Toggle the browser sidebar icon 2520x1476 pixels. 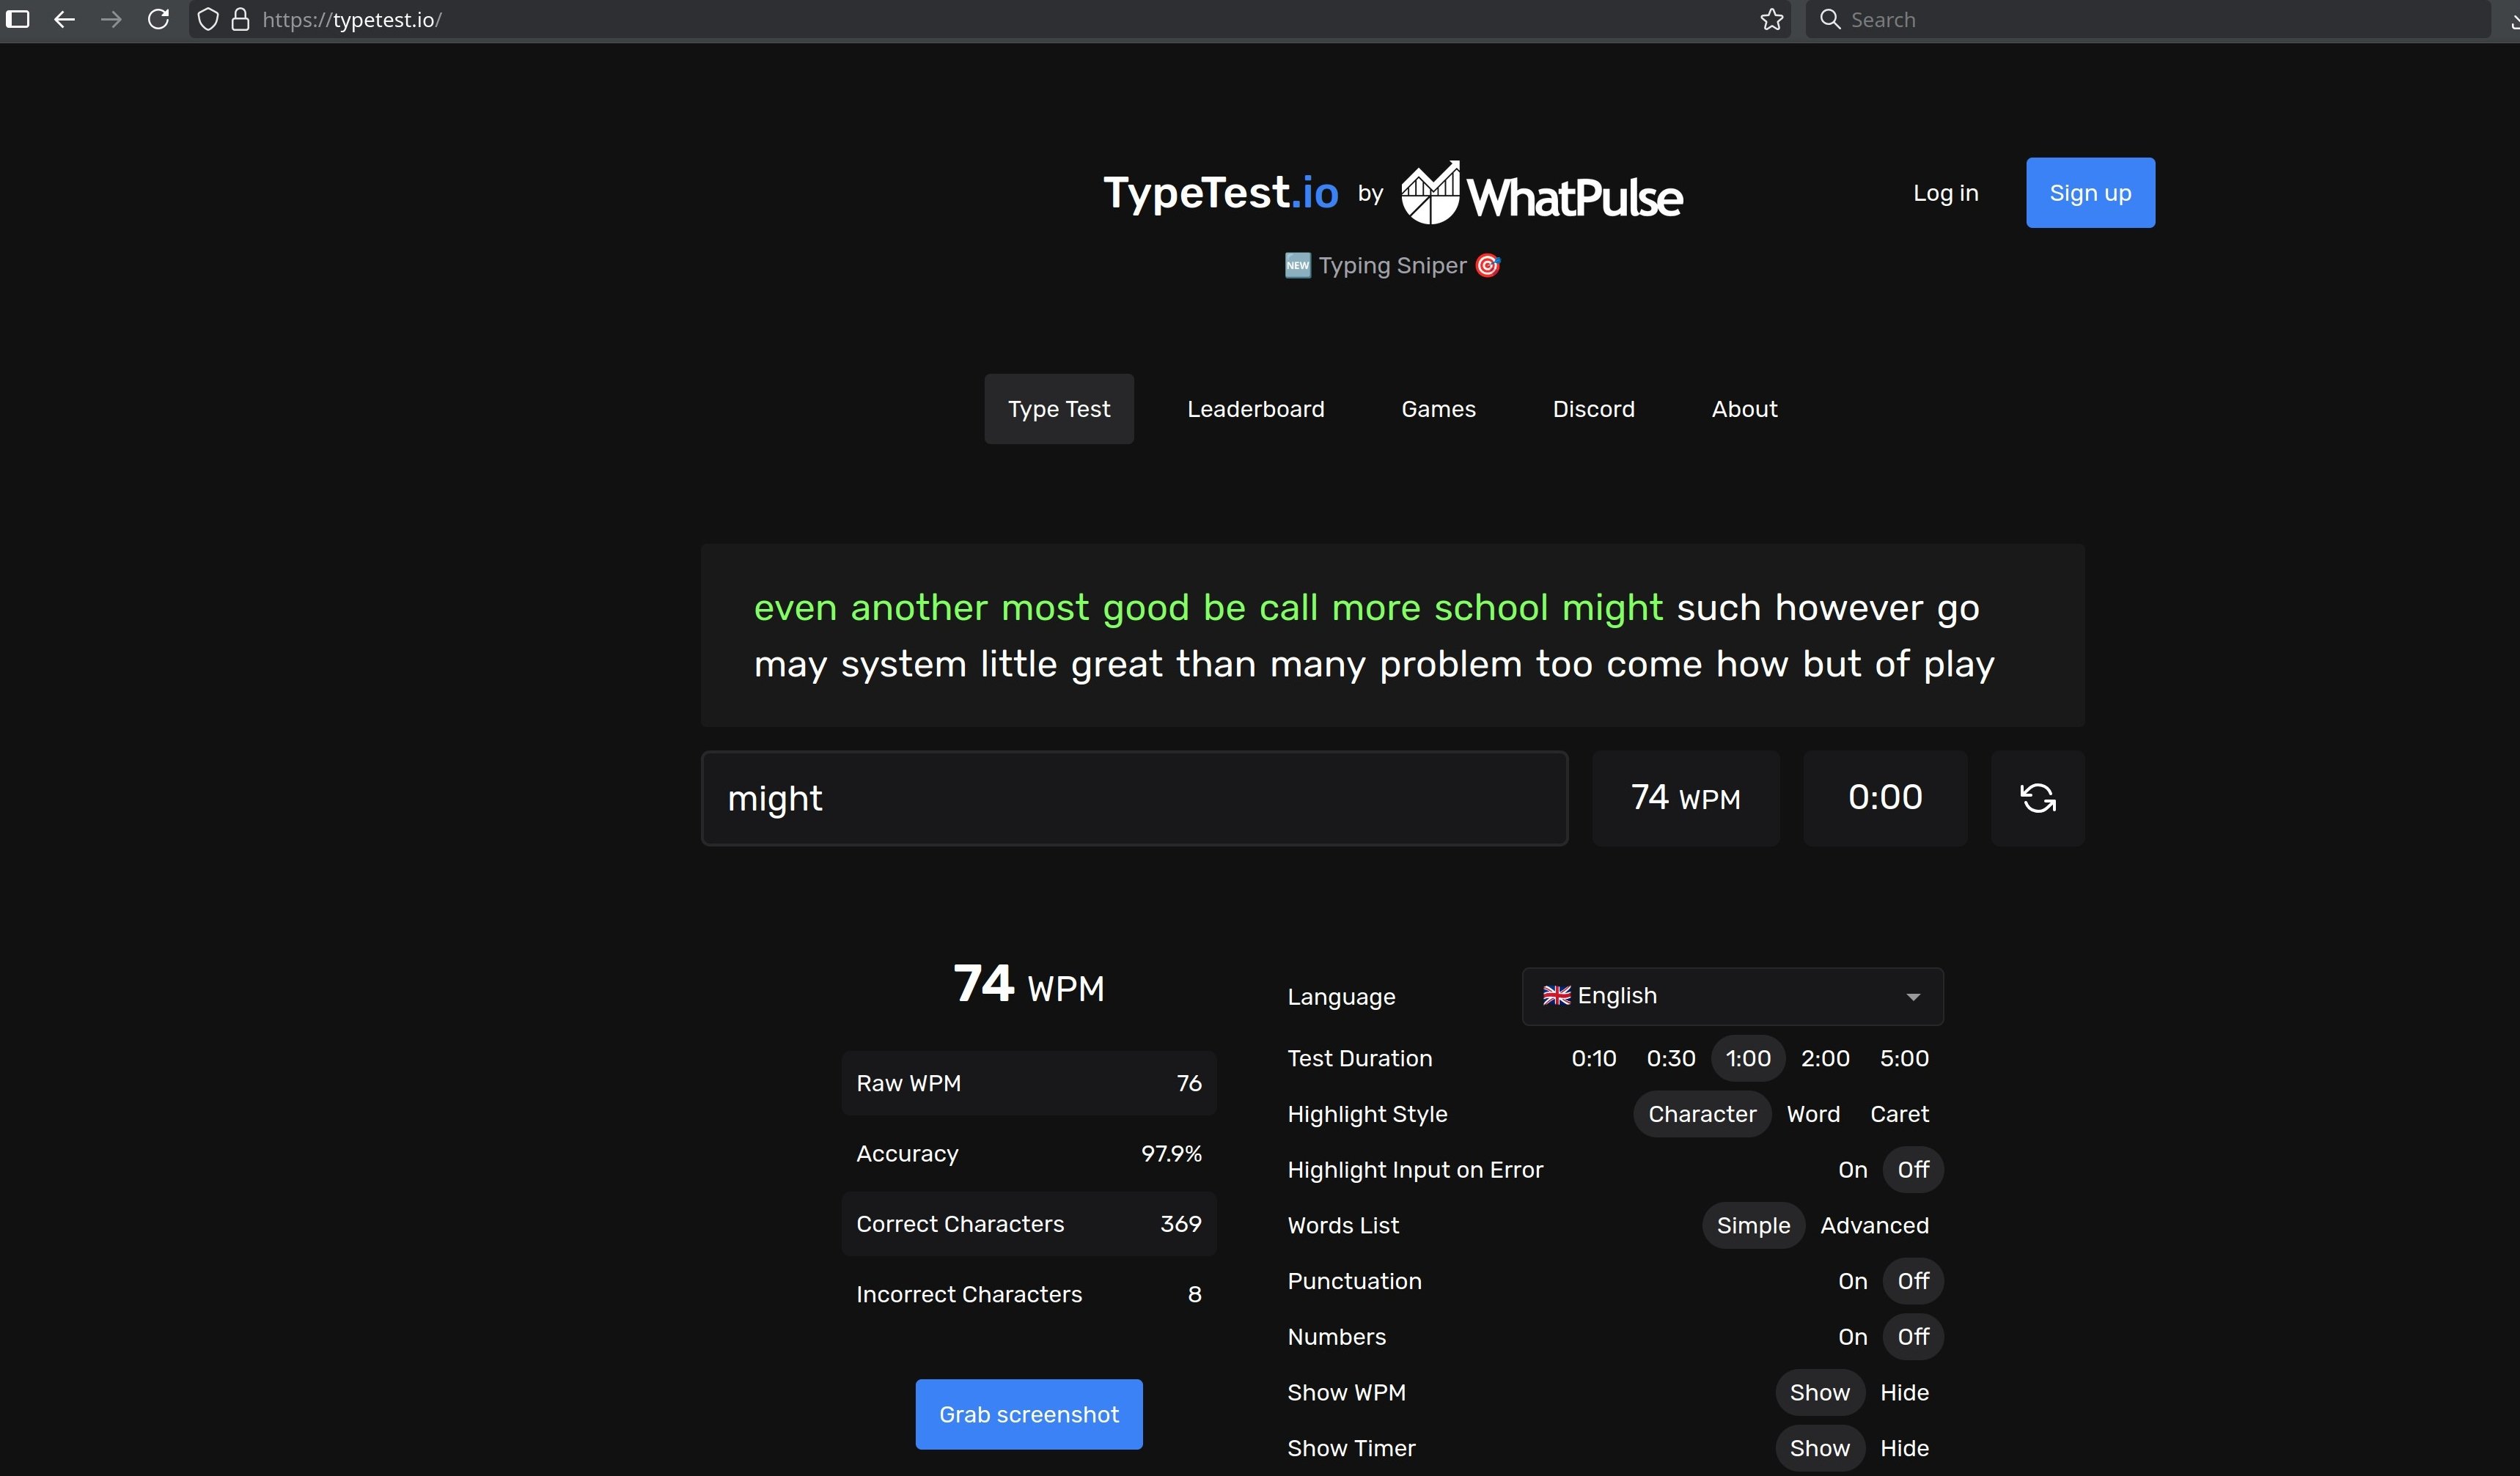[18, 19]
